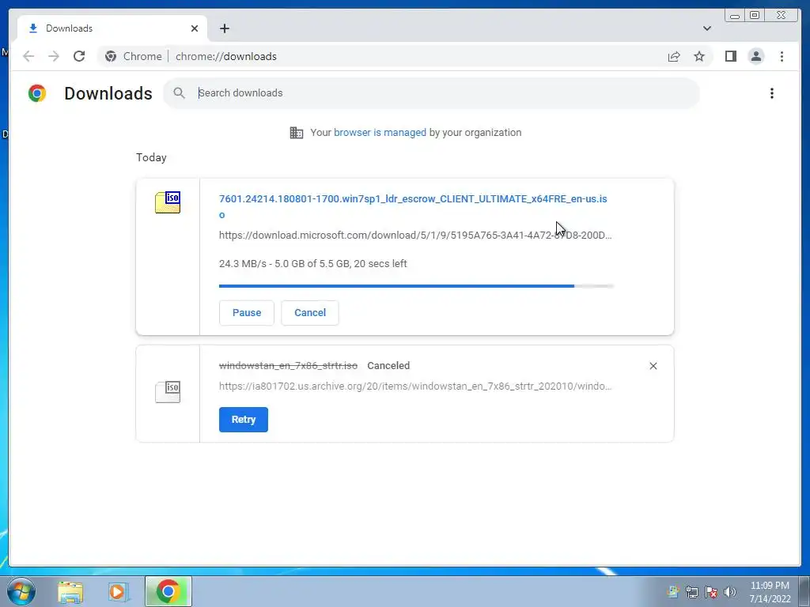Open Downloads page more actions menu
The height and width of the screenshot is (607, 810).
[772, 93]
